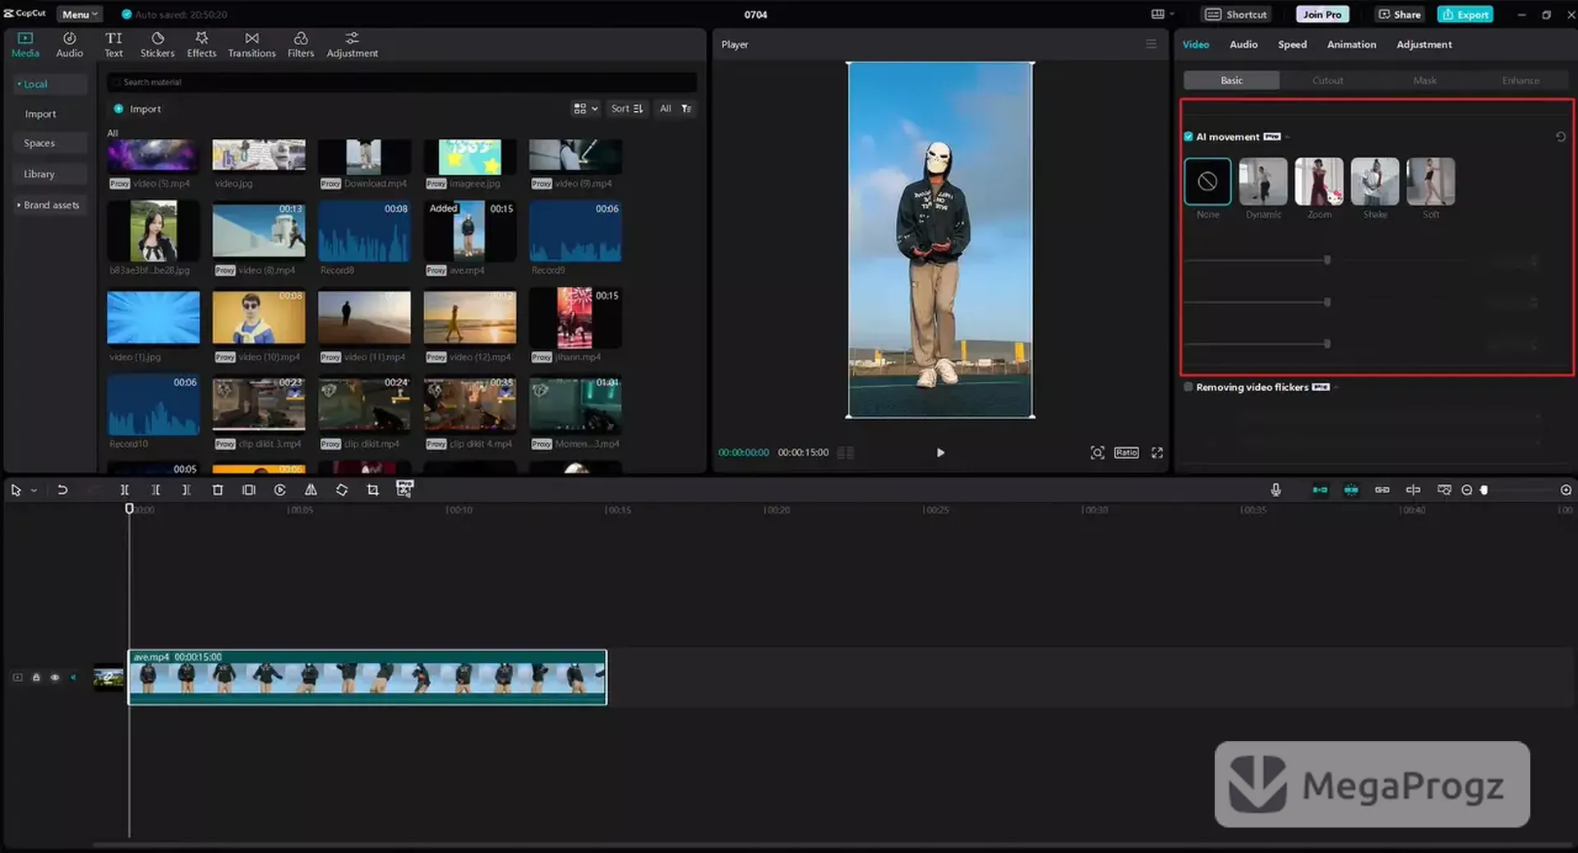
Task: Click the Import button in the media panel
Action: click(x=136, y=108)
